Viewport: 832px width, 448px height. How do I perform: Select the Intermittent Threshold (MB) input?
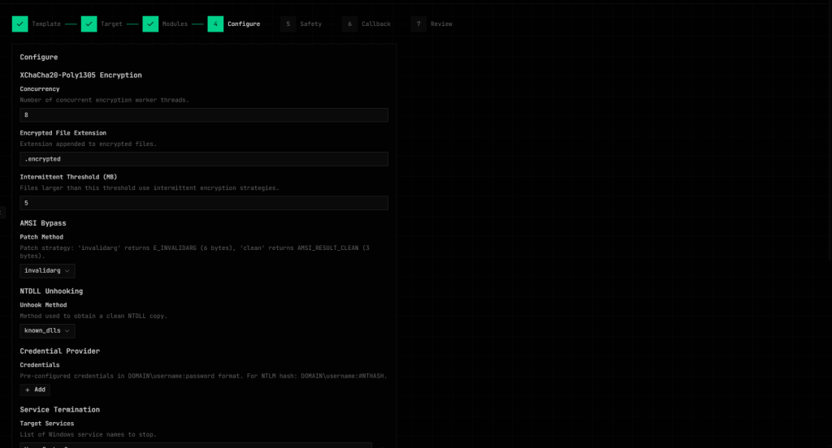coord(204,203)
